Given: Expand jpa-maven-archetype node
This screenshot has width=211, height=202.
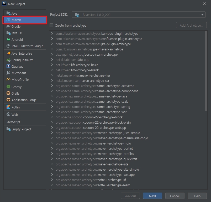Looking at the screenshot, I should tap(52, 49).
